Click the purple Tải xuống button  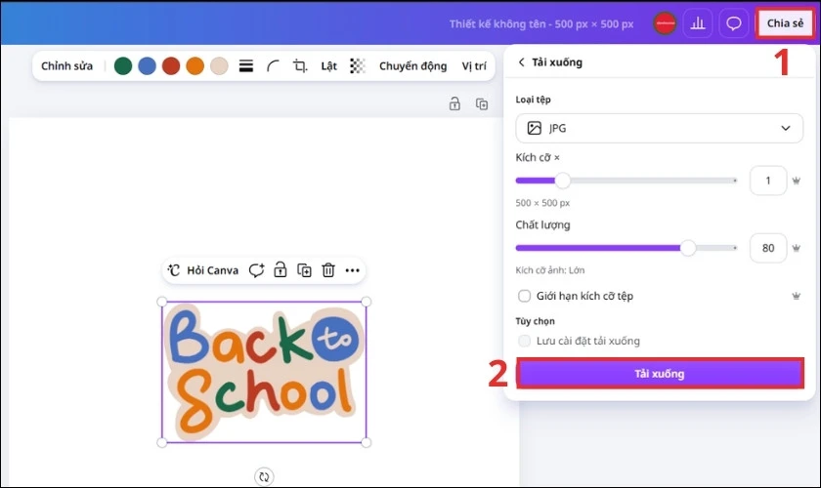[660, 374]
